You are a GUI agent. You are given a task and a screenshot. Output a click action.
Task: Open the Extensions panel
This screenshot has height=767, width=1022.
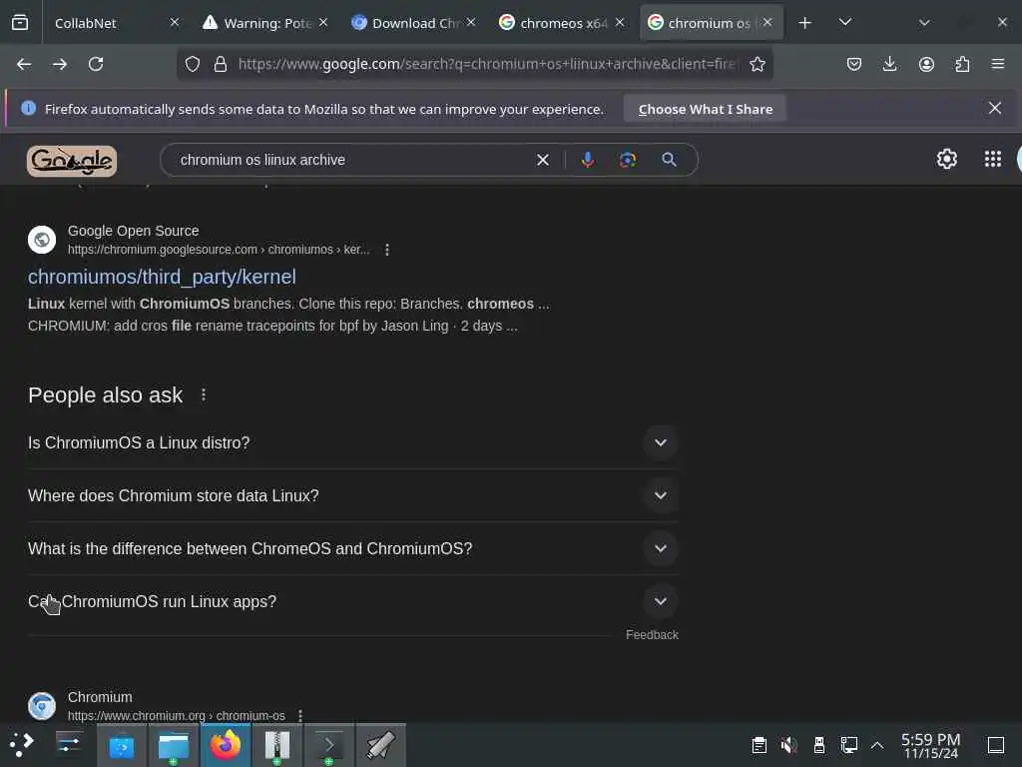pyautogui.click(x=962, y=64)
